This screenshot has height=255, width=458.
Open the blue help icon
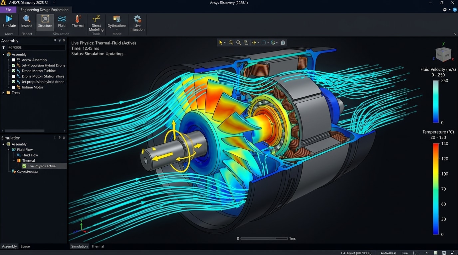[x=455, y=10]
